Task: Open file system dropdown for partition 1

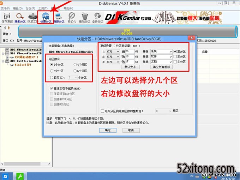Action: coord(113,52)
